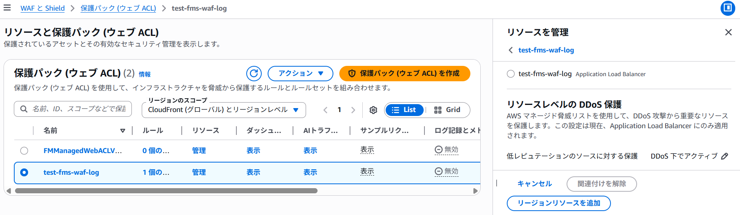Close the resource management panel

point(728,32)
